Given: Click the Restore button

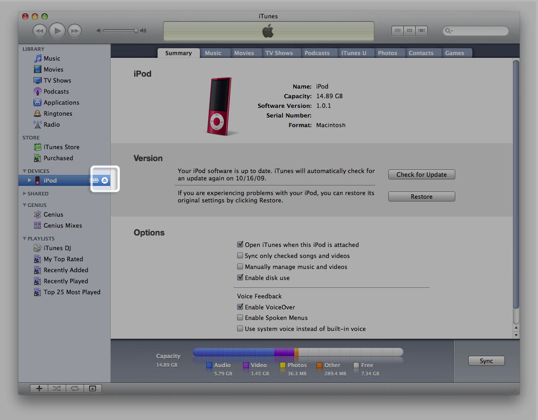Looking at the screenshot, I should tap(422, 196).
